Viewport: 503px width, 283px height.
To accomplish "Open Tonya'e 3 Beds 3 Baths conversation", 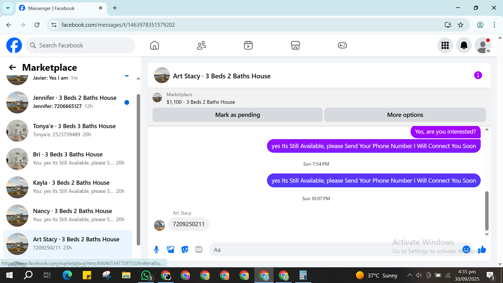I will coord(68,130).
